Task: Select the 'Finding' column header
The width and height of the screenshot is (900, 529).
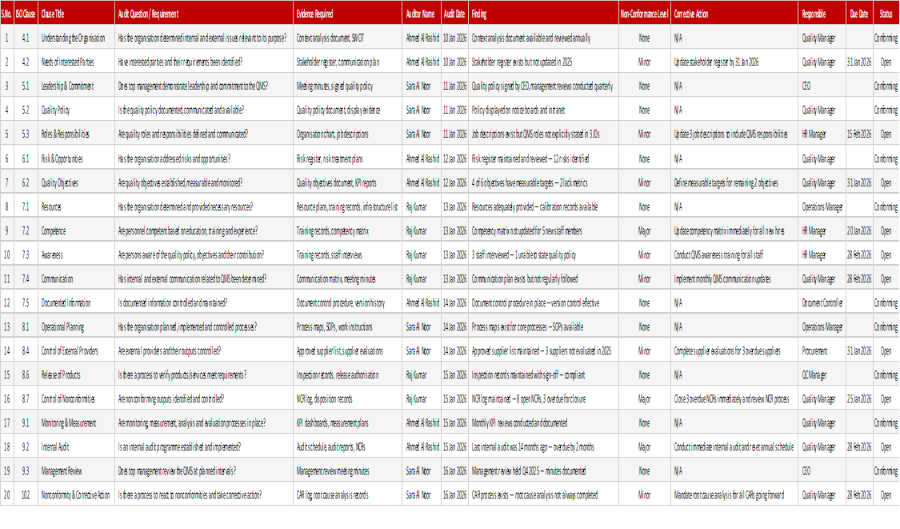Action: pos(543,14)
